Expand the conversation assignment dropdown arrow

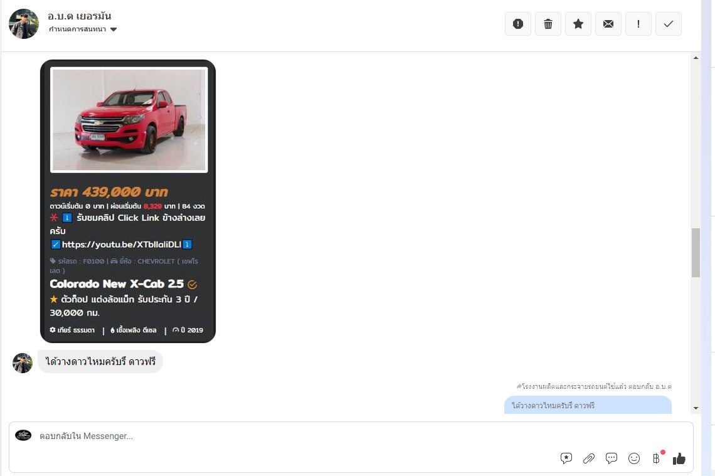tap(114, 29)
